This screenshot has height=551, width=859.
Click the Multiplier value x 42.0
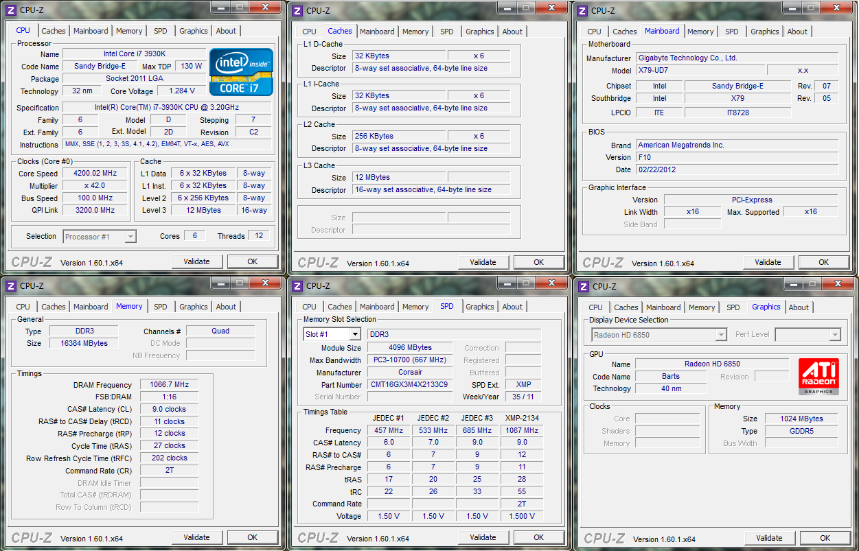(x=95, y=186)
